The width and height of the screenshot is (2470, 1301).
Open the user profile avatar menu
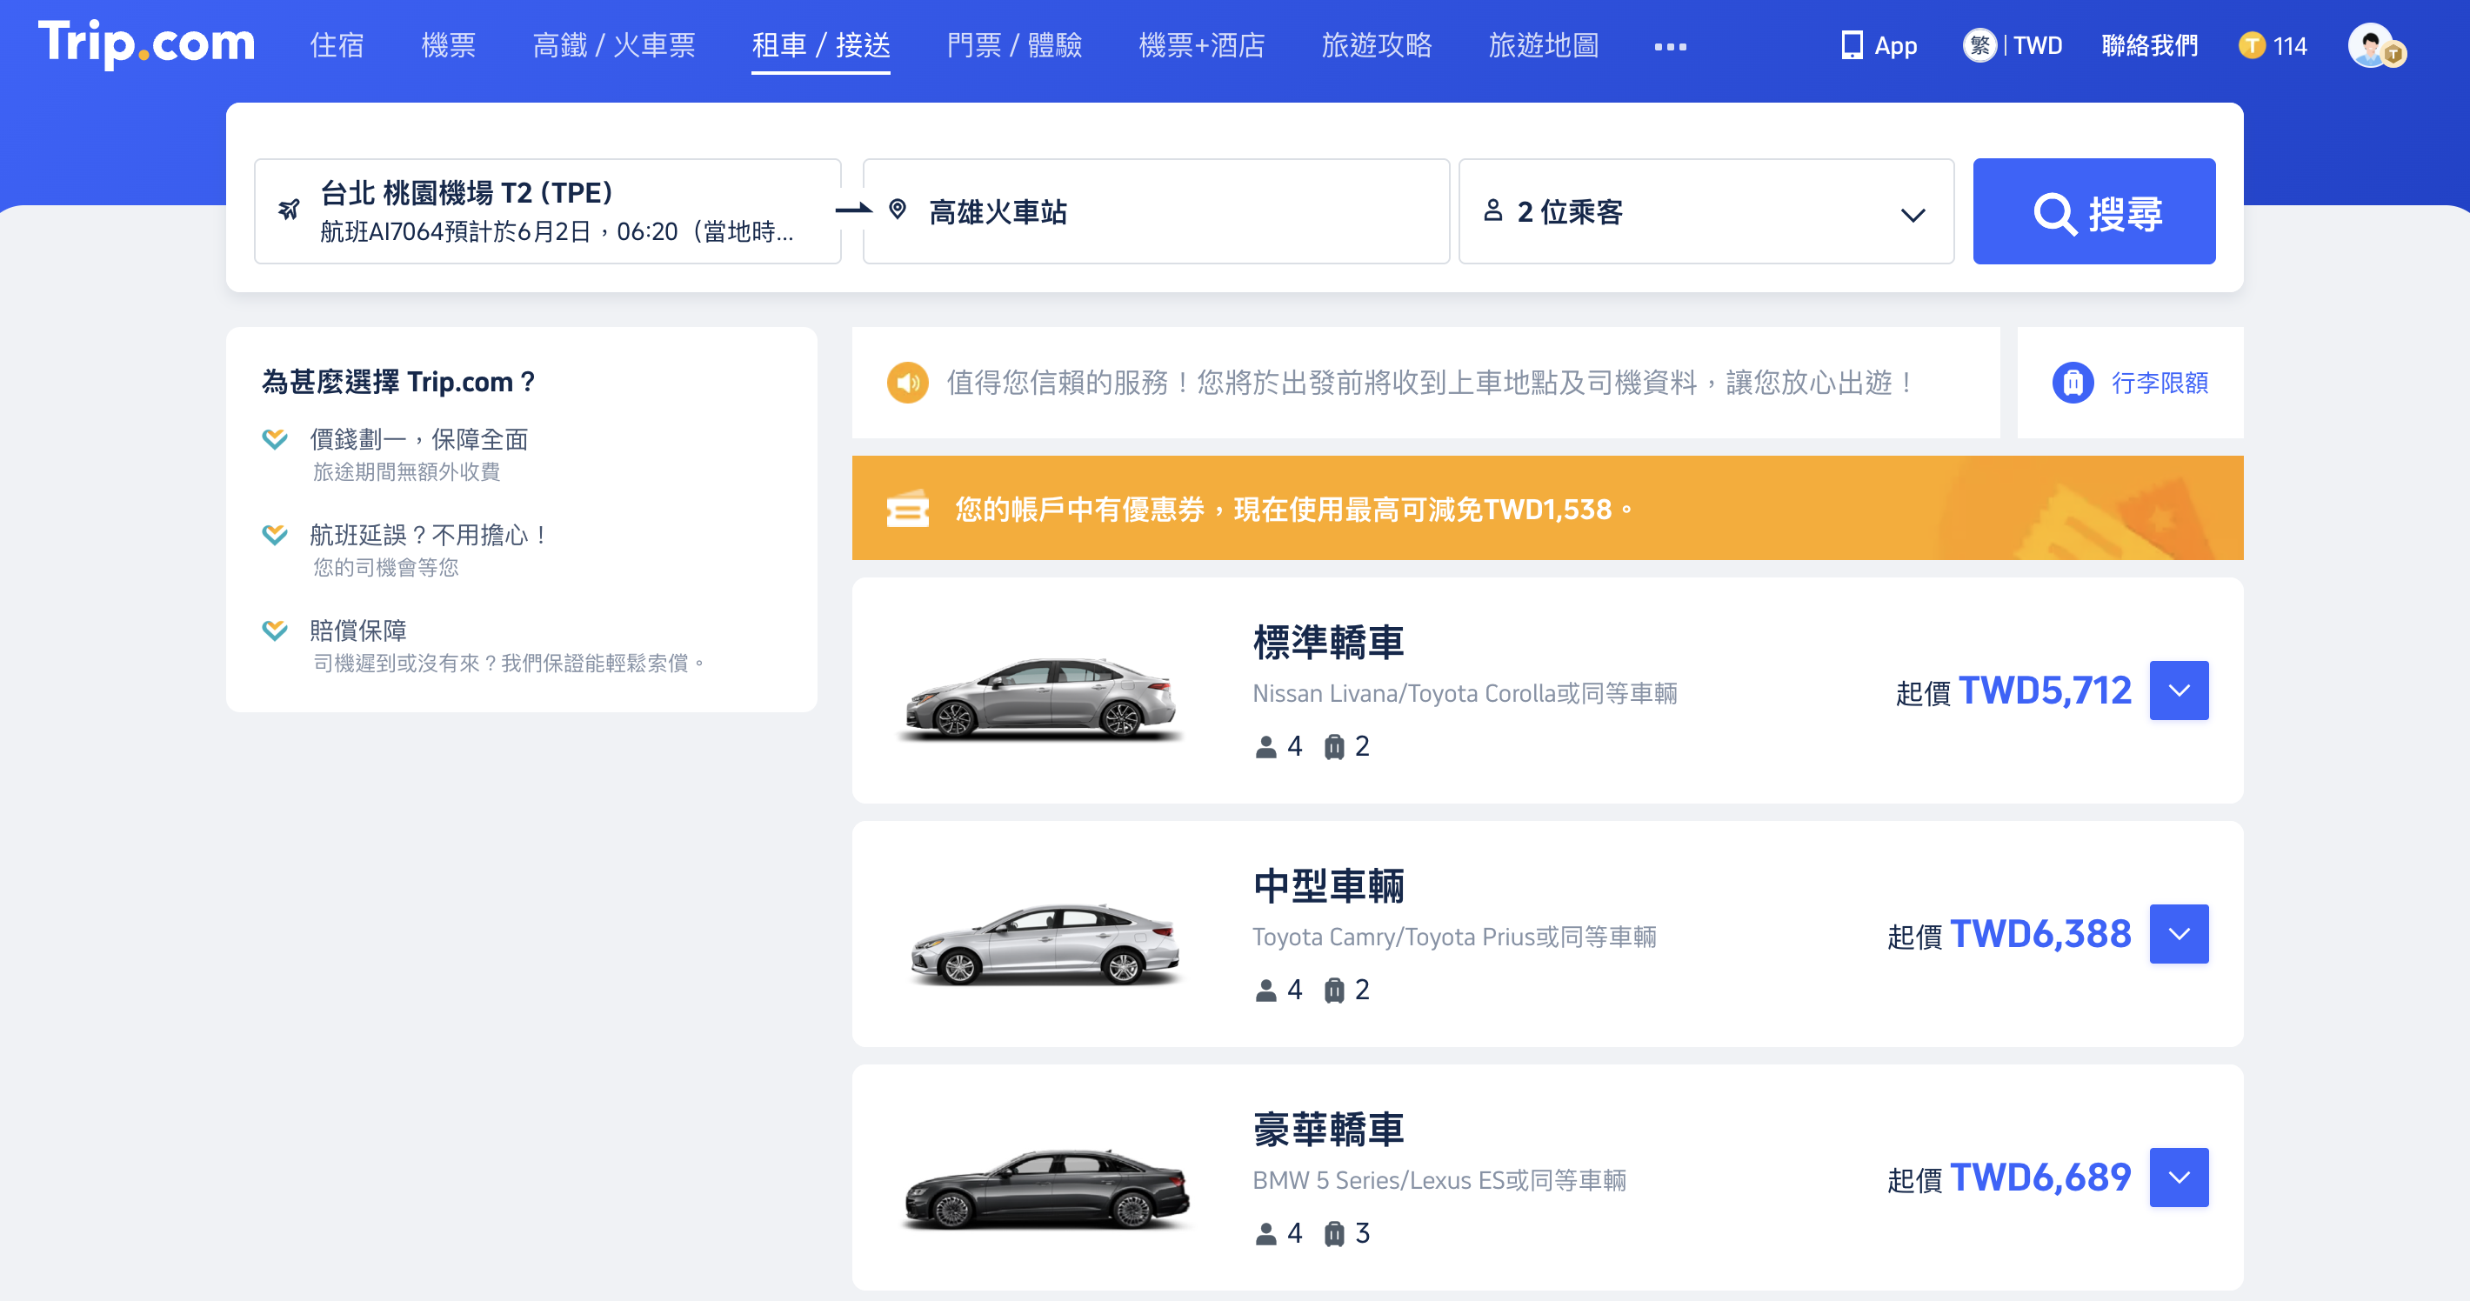pos(2375,45)
